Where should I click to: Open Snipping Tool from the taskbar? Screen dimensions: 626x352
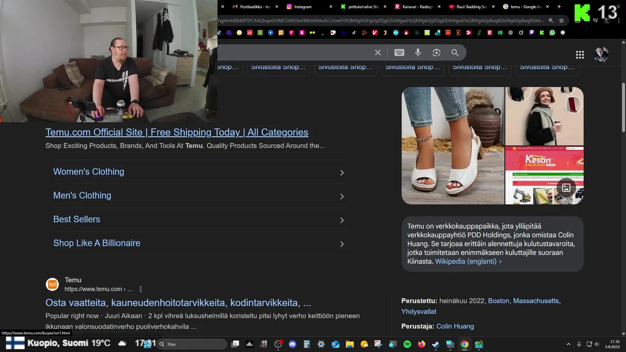click(378, 344)
